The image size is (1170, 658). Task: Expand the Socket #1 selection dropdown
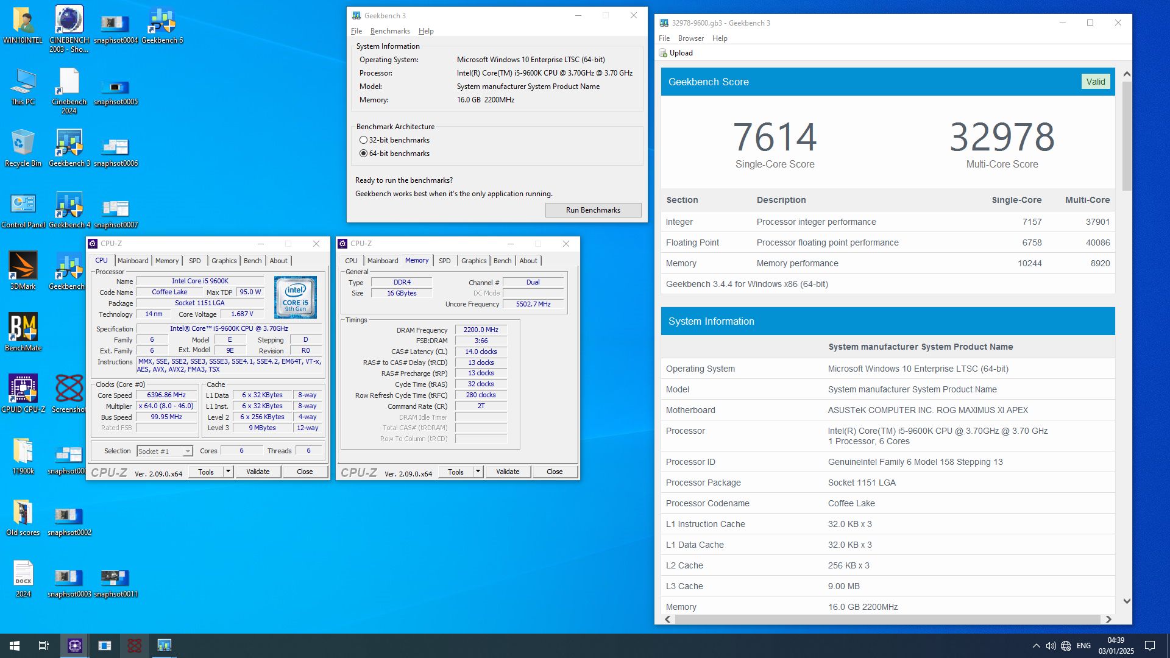click(188, 451)
